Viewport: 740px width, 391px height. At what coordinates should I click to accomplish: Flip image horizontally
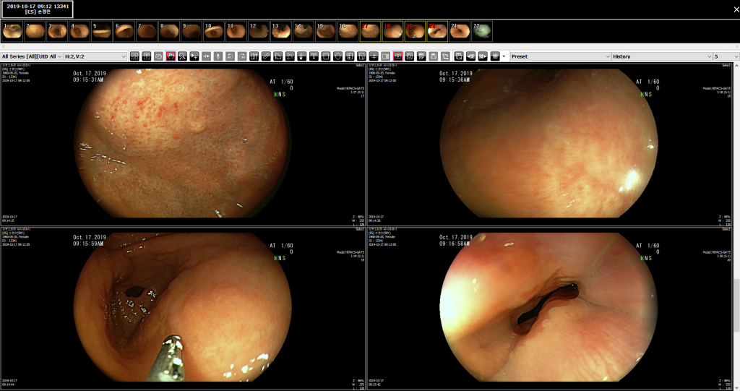click(x=206, y=56)
